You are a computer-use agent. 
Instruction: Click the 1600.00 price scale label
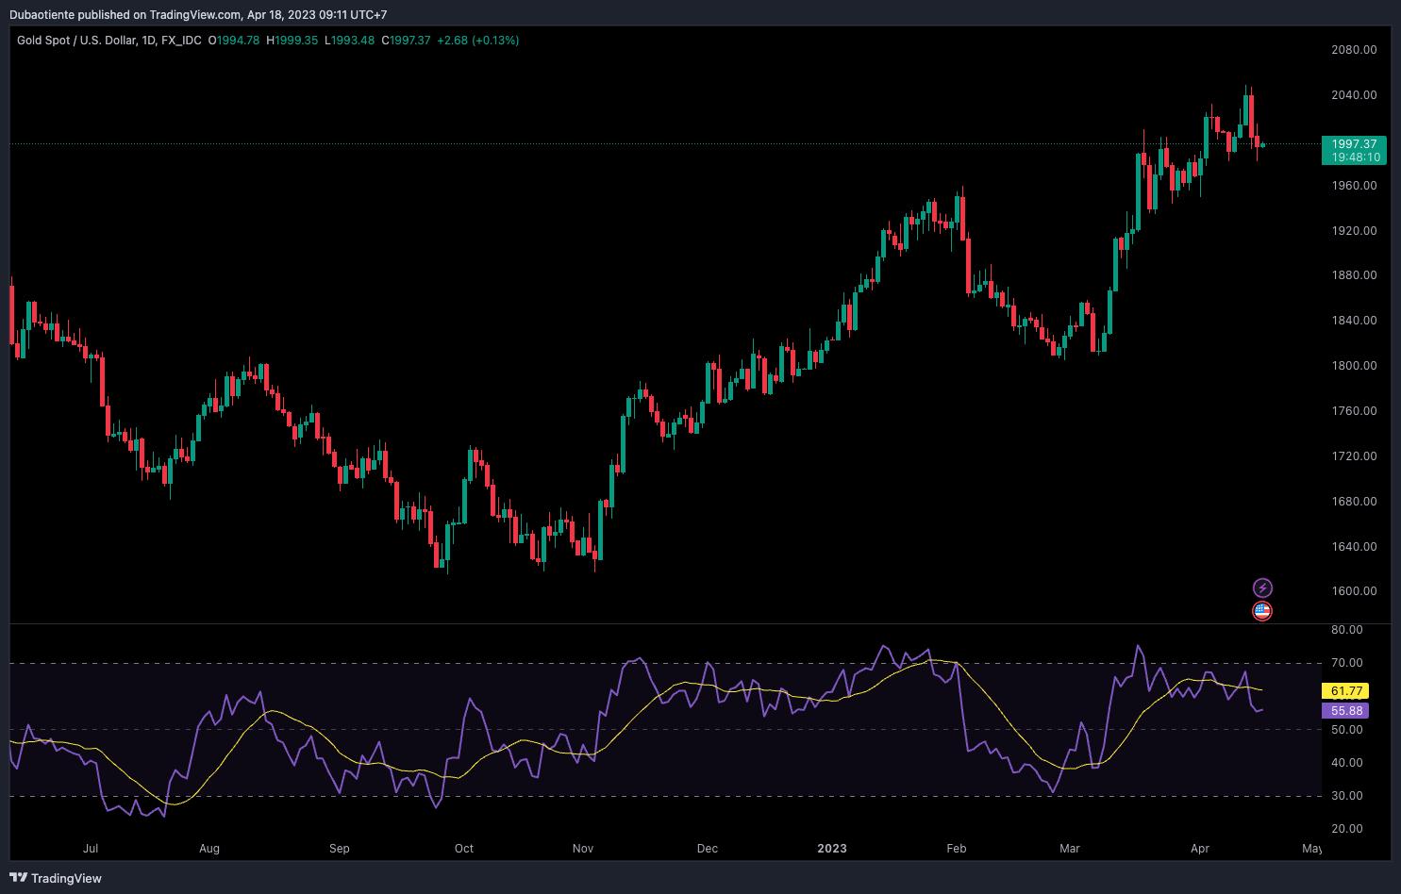1354,591
